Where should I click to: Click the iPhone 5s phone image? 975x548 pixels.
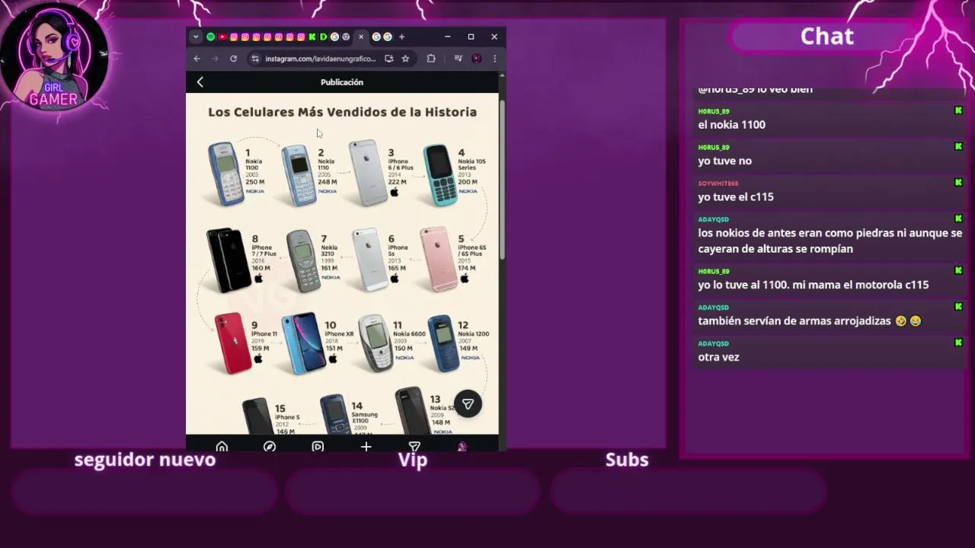pyautogui.click(x=370, y=260)
